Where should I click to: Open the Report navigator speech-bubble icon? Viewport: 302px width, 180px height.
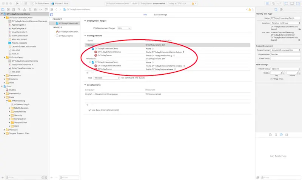pos(46,9)
